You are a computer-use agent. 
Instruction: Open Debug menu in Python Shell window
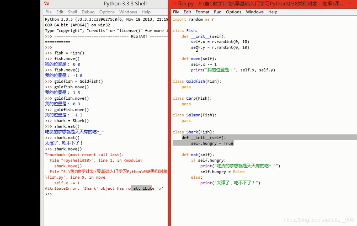pyautogui.click(x=88, y=12)
